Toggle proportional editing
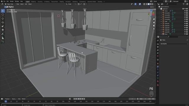Screen dimensions: 189x106 (x=84, y=4)
